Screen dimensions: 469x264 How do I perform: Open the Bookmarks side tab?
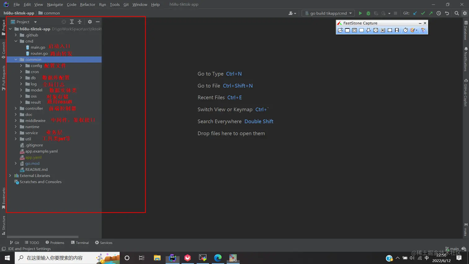click(3, 199)
